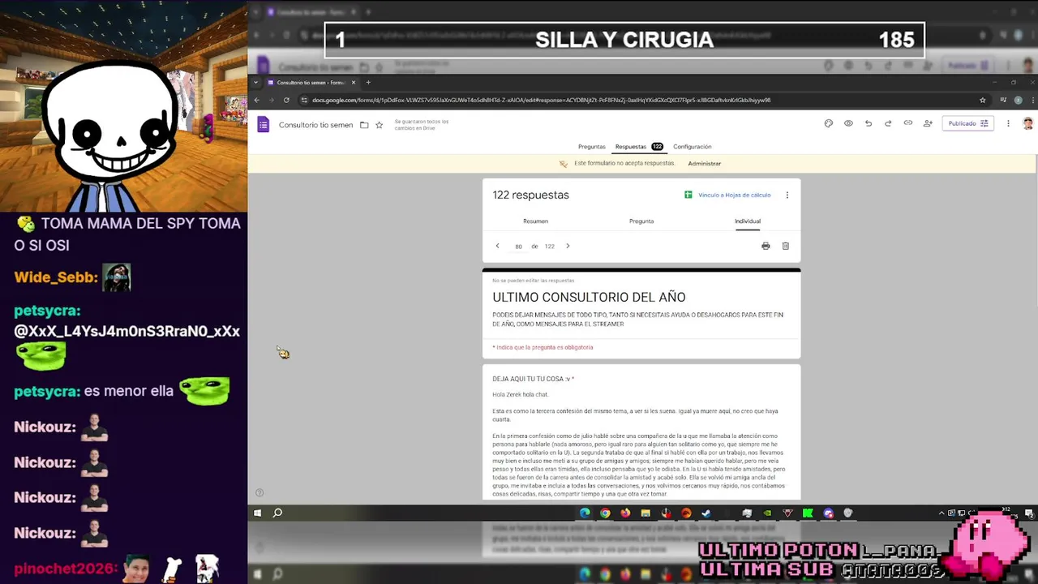1038x584 pixels.
Task: Reload the Google Forms page
Action: (286, 100)
